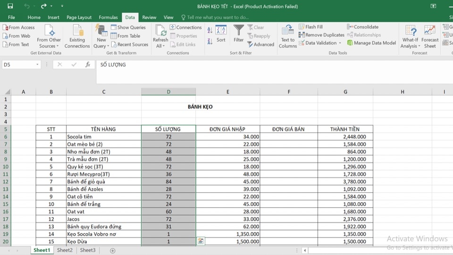The image size is (453, 255).
Task: Select column G header
Action: pos(345,92)
